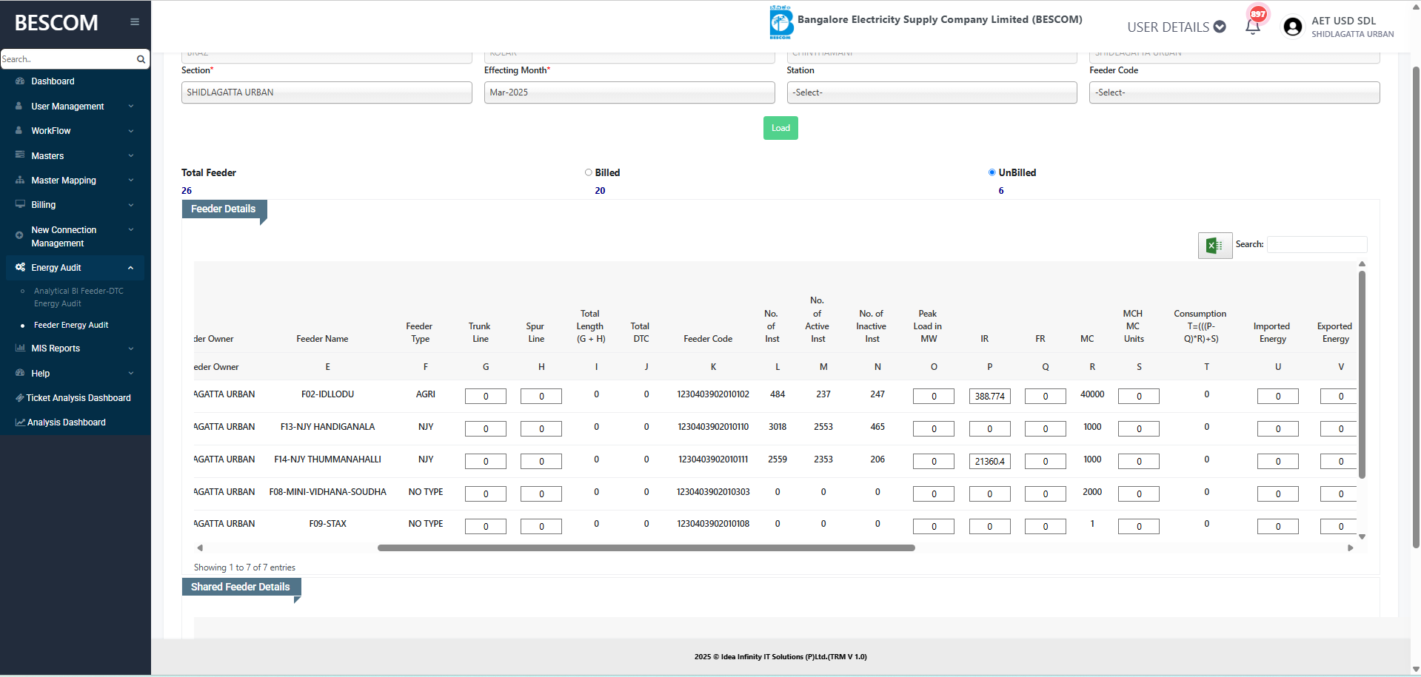Image resolution: width=1421 pixels, height=677 pixels.
Task: Select the UnBilled radio button
Action: click(x=992, y=172)
